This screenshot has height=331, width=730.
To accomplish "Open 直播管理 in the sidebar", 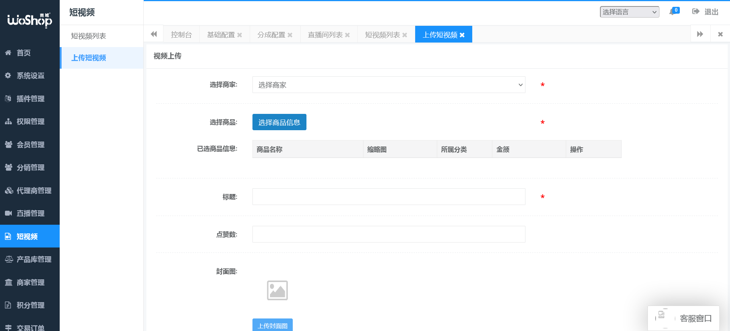I will tap(30, 213).
